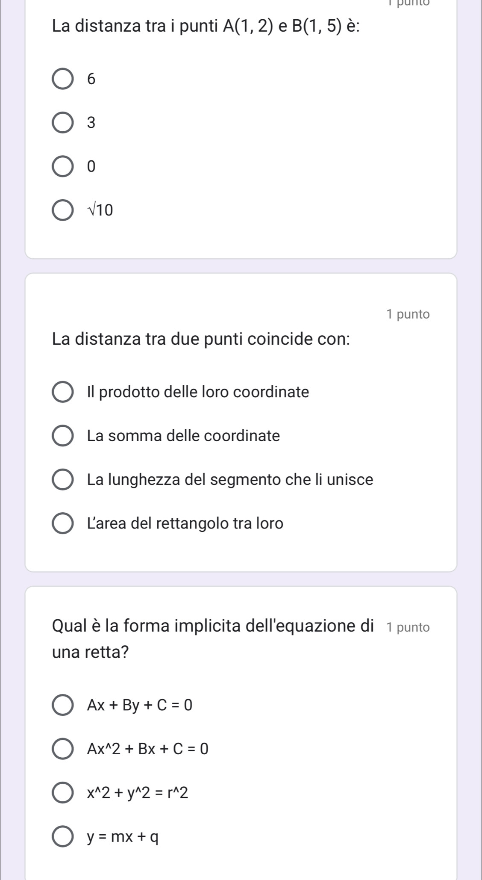The width and height of the screenshot is (482, 880).
Task: Select the √10 answer option
Action: [x=62, y=210]
